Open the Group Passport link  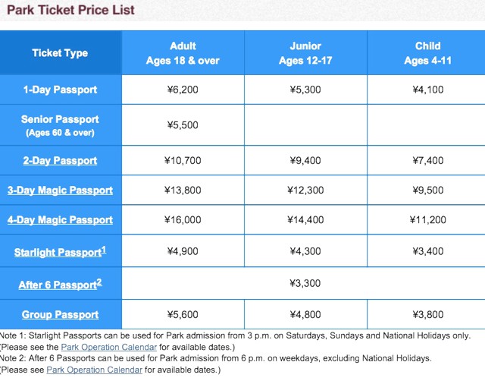[60, 315]
